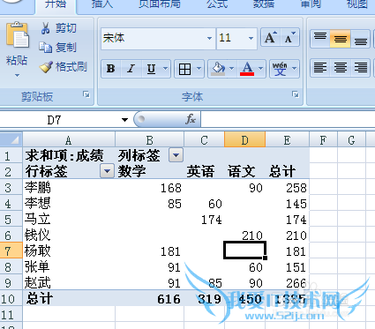The image size is (375, 329).
Task: Top align cell contents
Action: pos(320,39)
